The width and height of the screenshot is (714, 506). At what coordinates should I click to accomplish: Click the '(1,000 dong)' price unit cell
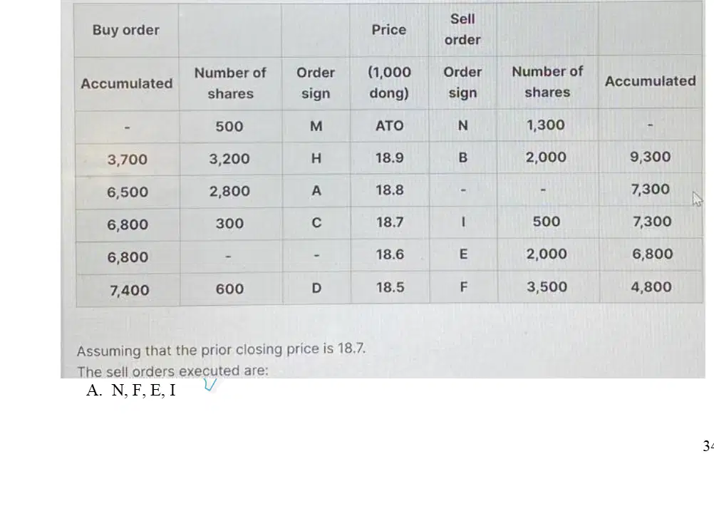389,83
